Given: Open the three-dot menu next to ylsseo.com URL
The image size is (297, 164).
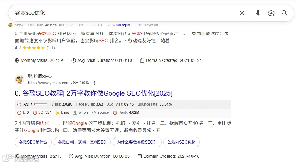Looking at the screenshot, I should tap(95, 83).
